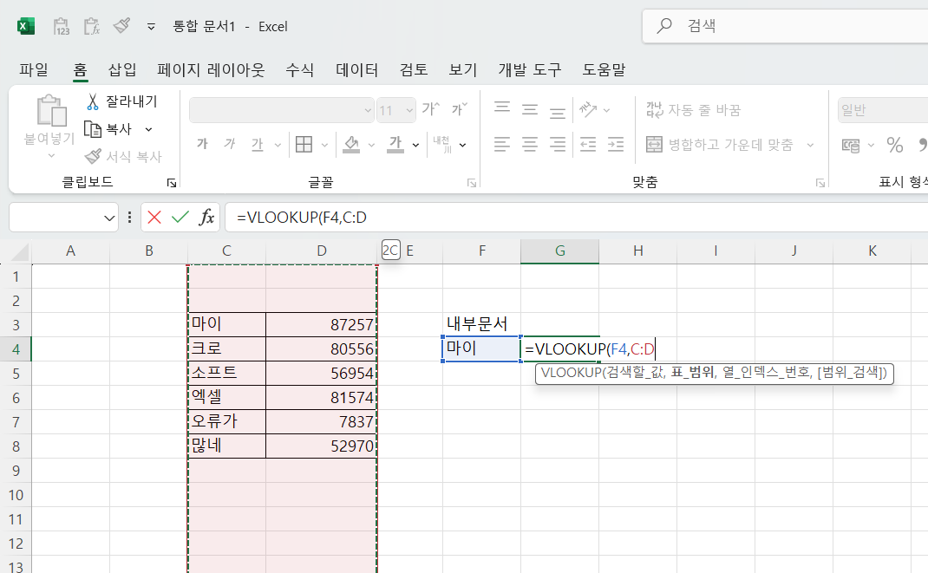Switch to the 보기 tab
This screenshot has height=573, width=928.
[463, 69]
